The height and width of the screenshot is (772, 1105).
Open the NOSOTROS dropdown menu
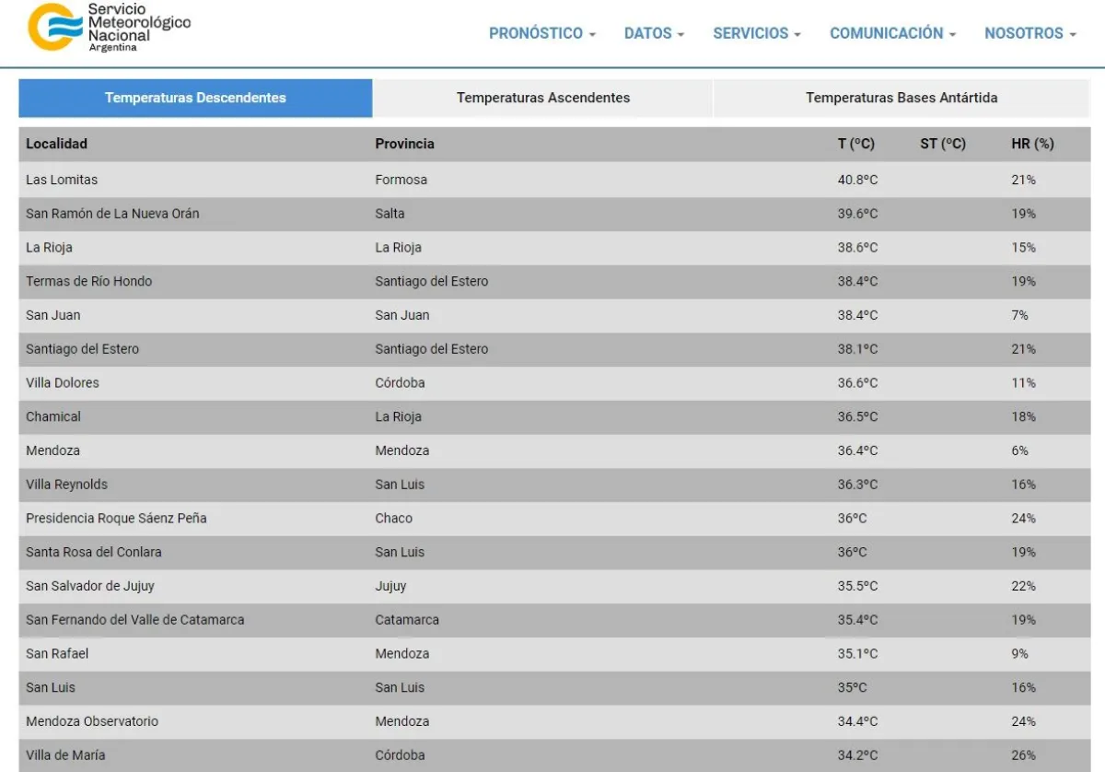[1029, 33]
